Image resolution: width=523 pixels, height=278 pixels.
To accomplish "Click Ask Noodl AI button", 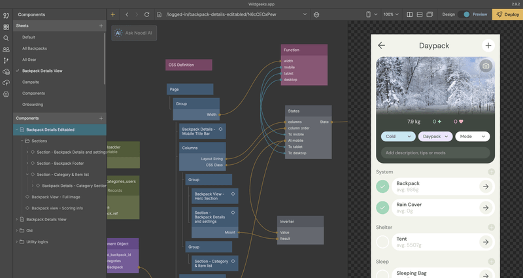I will (x=134, y=33).
